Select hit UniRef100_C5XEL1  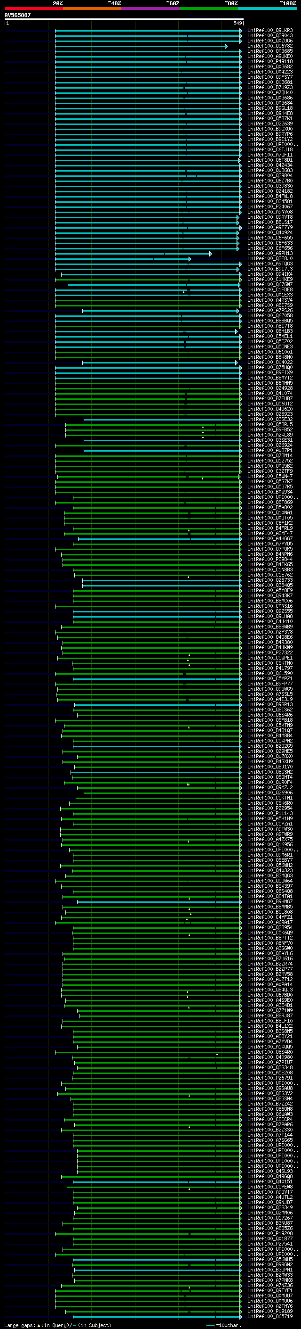click(270, 337)
